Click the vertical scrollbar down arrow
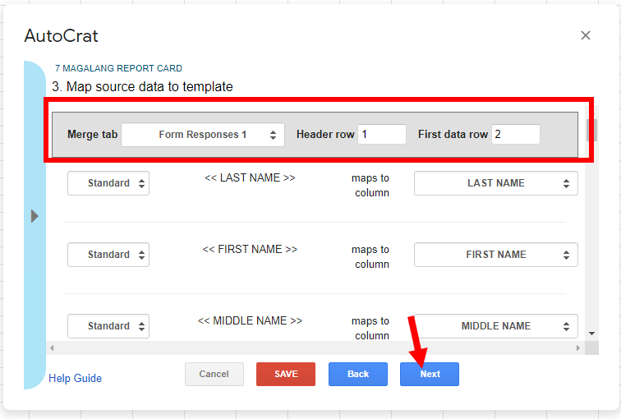 591,334
